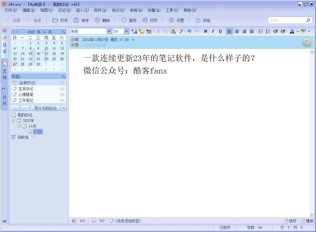Insert date and time with the calendar icon
316x232 pixels.
[x=149, y=31]
